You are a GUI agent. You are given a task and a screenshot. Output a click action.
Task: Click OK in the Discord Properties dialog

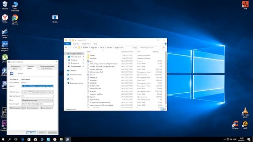pos(31,133)
